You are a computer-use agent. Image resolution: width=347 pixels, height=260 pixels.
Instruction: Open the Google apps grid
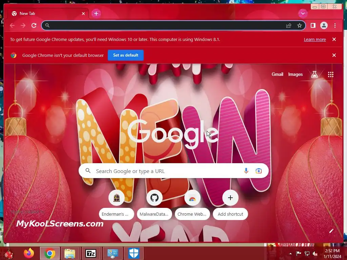click(x=331, y=74)
